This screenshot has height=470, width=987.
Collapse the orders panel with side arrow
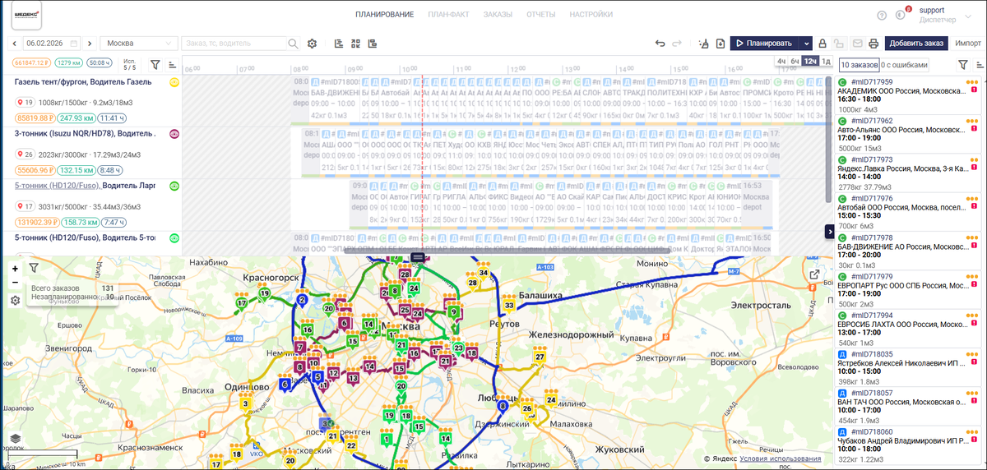830,233
